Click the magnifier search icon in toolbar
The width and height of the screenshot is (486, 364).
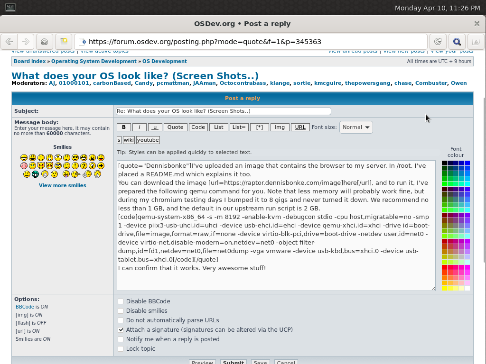click(x=457, y=42)
